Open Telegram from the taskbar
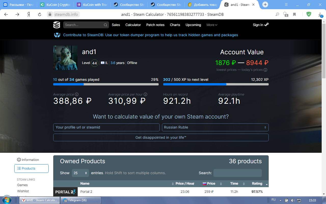Image resolution: width=326 pixels, height=204 pixels. point(80,200)
